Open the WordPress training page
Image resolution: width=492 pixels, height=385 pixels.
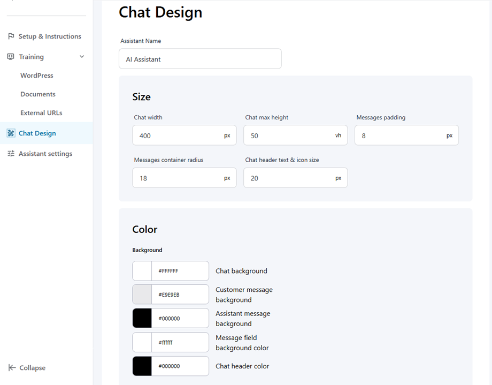click(x=37, y=76)
